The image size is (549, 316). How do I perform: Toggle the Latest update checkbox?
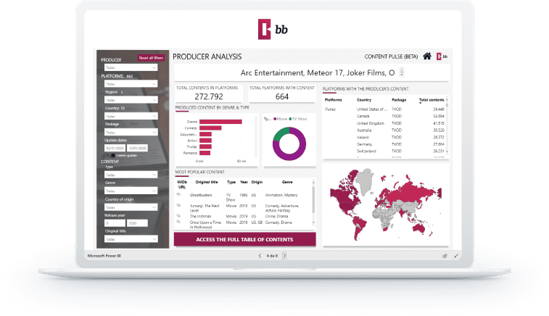pos(113,155)
